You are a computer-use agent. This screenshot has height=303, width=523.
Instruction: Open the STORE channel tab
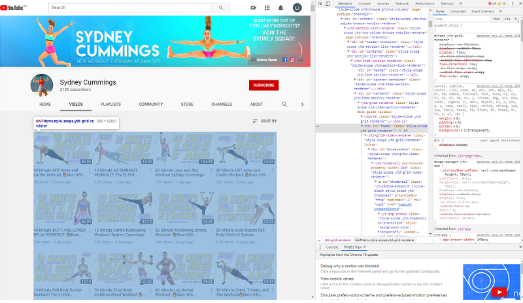coord(187,104)
